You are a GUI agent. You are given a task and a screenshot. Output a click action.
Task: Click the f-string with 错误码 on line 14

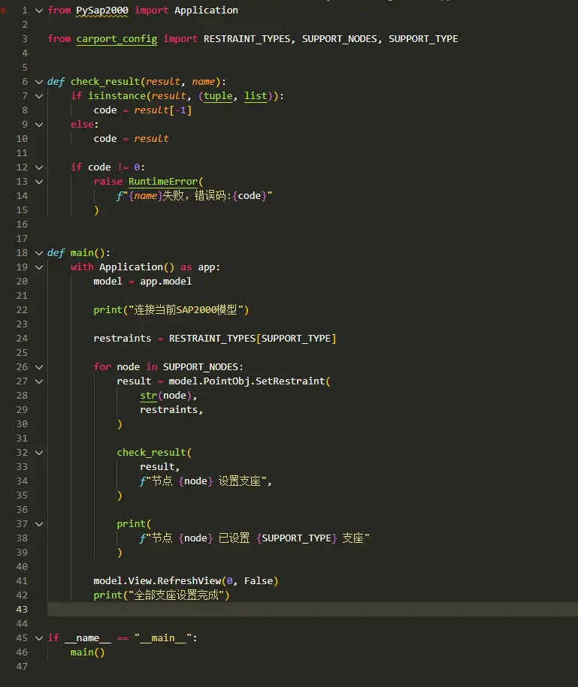[194, 196]
